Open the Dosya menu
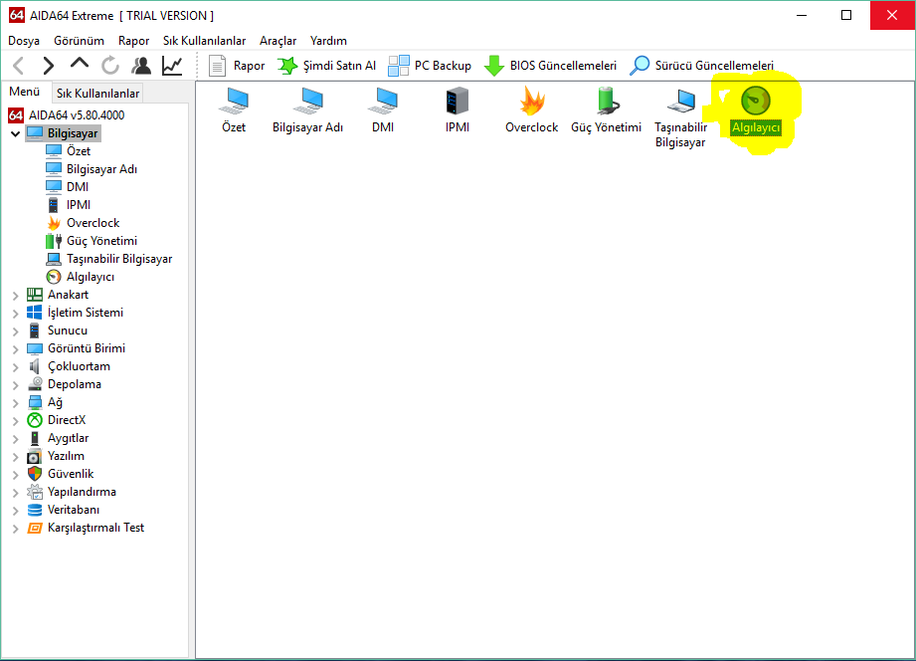 pos(24,41)
